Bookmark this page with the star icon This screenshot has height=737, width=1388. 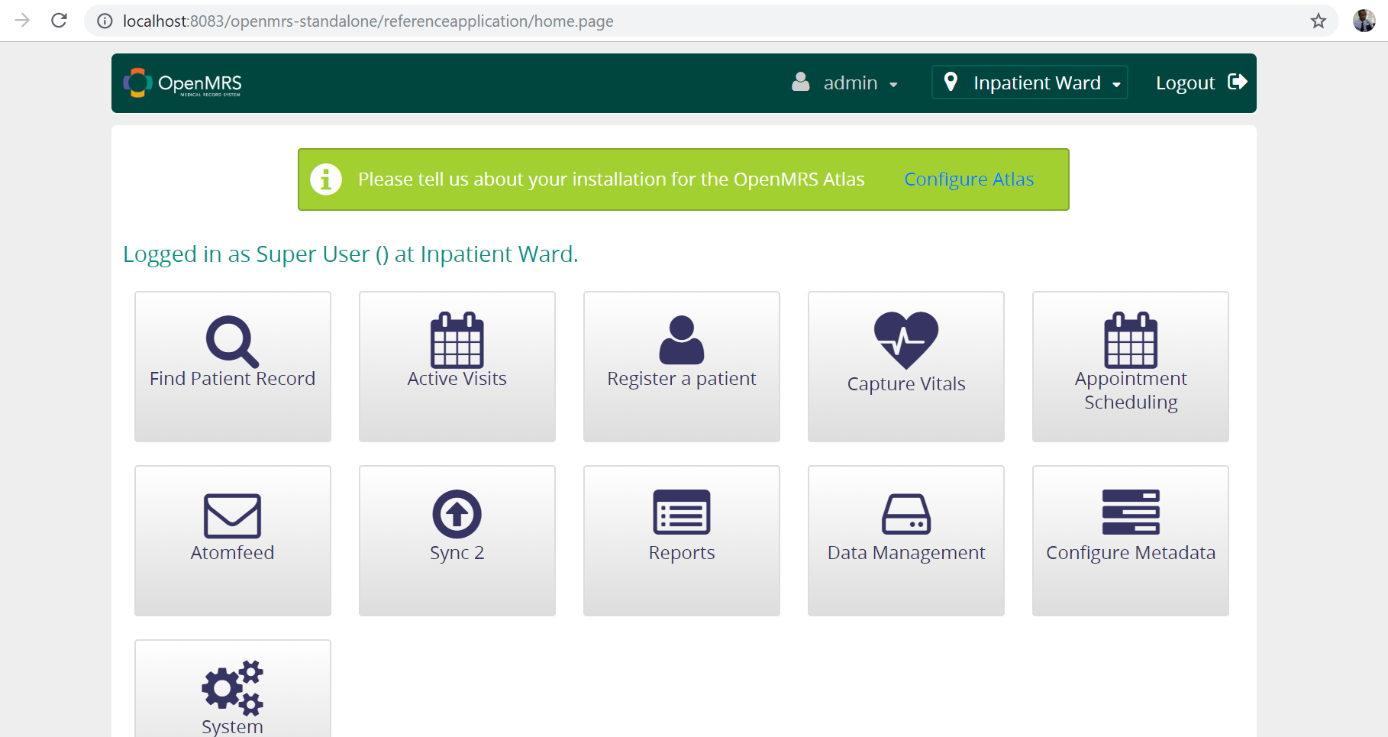coord(1318,21)
